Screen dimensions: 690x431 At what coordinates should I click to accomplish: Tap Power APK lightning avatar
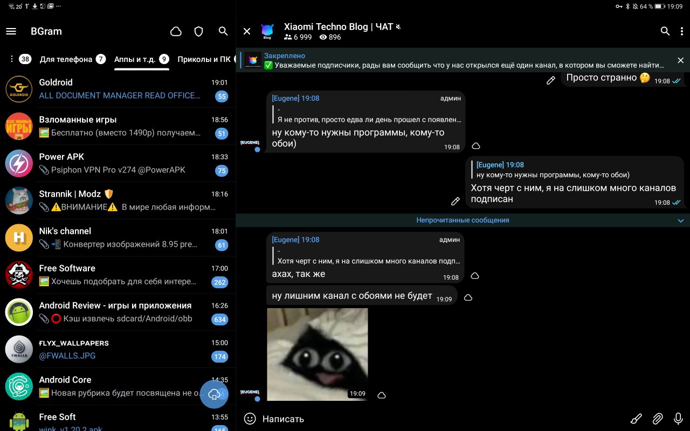[x=19, y=163]
